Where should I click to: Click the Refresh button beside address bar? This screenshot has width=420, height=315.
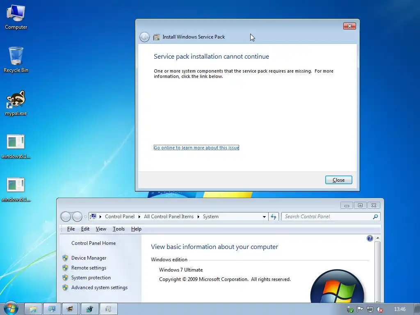274,217
